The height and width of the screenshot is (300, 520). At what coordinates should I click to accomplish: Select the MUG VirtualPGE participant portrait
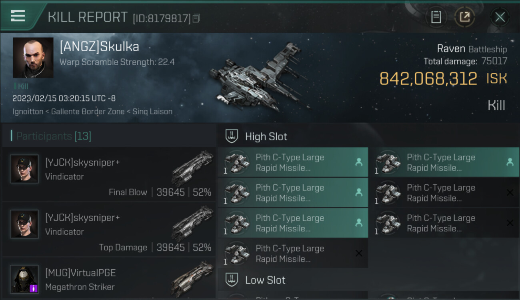pyautogui.click(x=24, y=279)
